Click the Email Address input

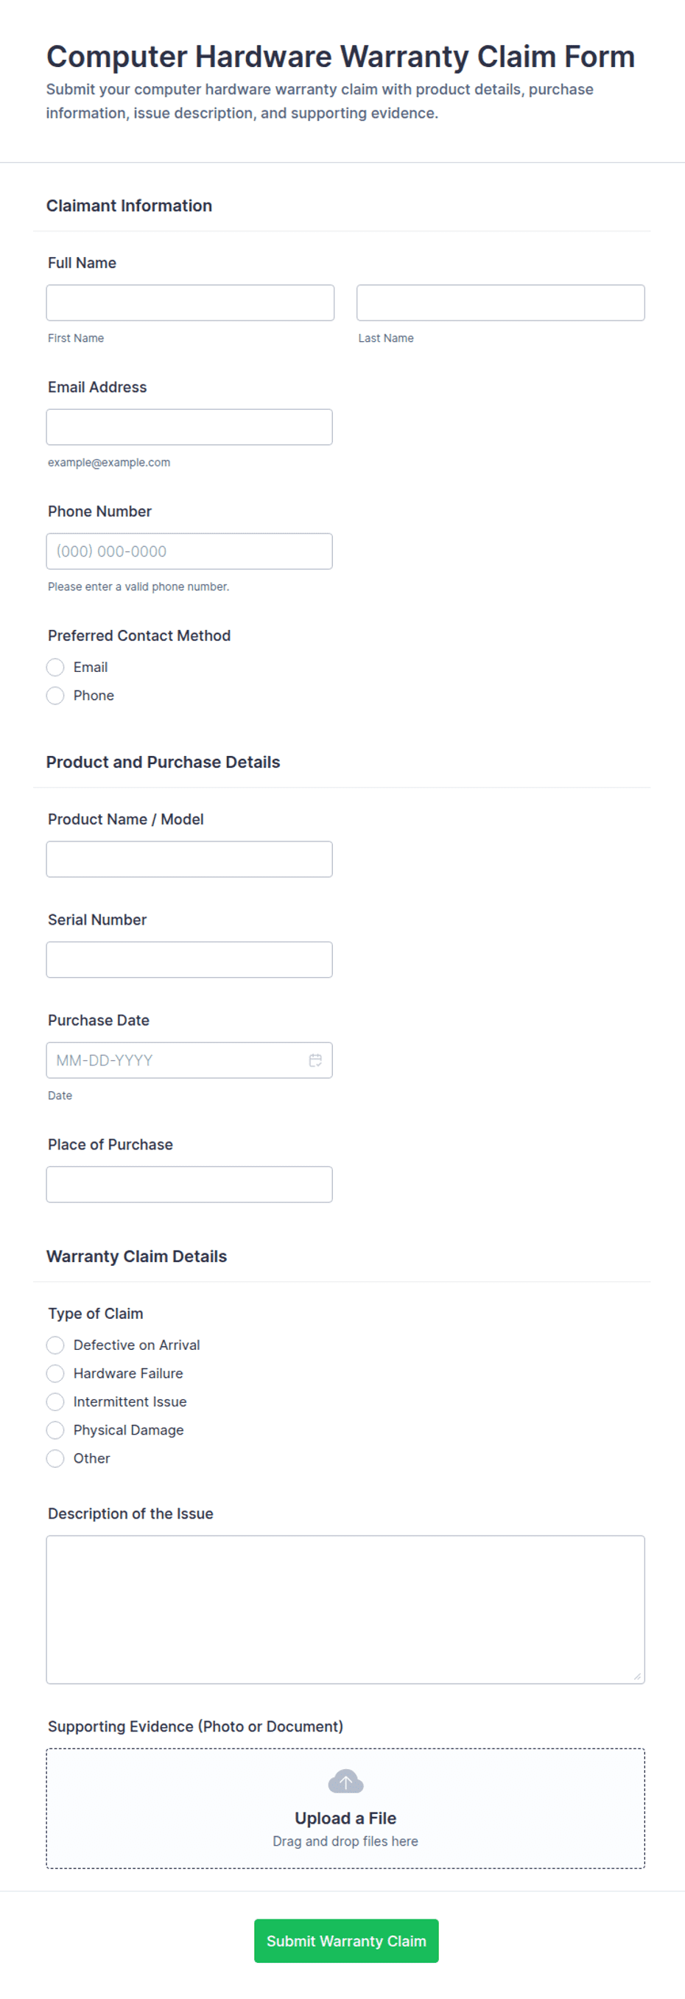click(189, 427)
